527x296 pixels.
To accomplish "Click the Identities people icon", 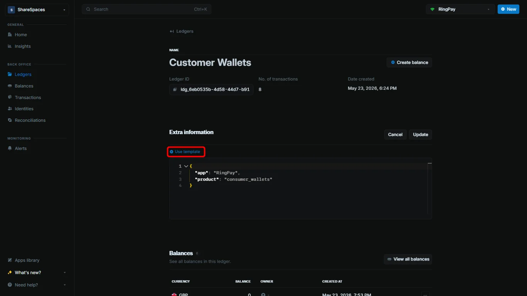I will tap(10, 109).
